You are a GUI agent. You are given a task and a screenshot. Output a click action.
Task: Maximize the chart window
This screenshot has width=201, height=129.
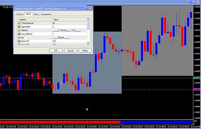click(194, 3)
